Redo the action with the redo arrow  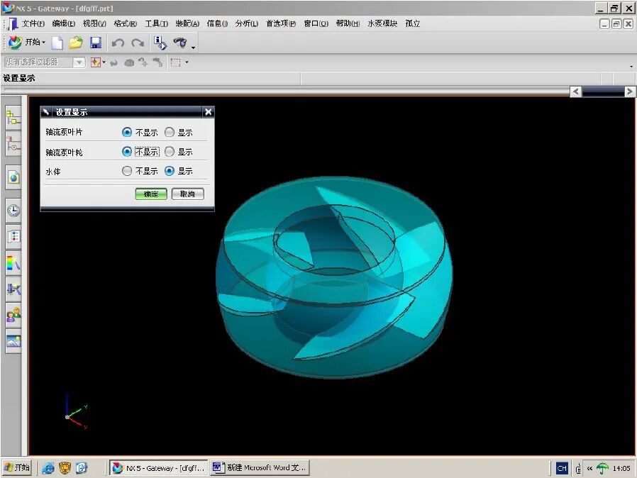[138, 43]
